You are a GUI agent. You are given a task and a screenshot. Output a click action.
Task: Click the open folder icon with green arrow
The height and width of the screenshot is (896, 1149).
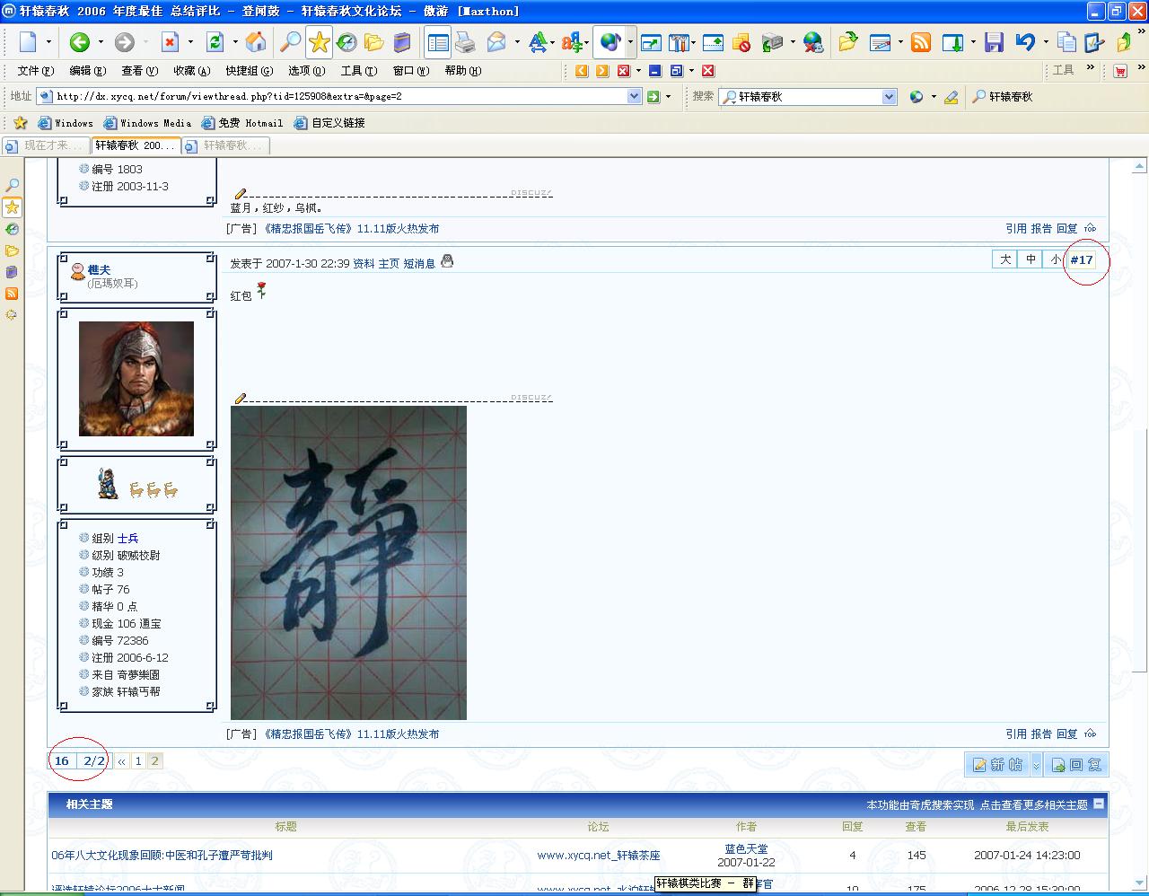click(x=848, y=42)
